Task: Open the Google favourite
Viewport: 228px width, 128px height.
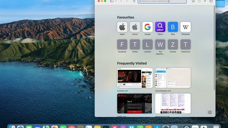Action: (147, 27)
